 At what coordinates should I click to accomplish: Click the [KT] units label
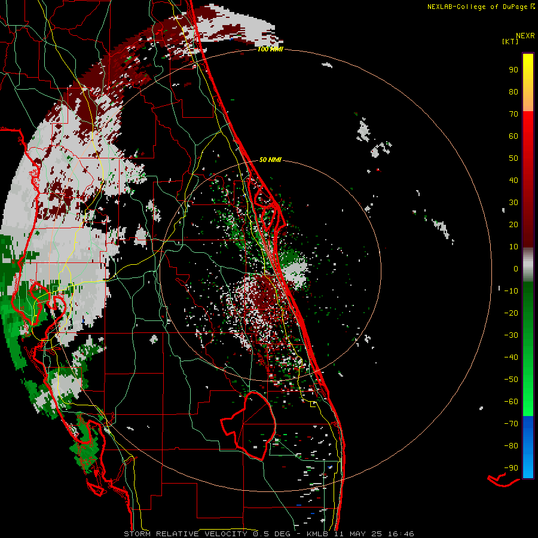tap(511, 41)
